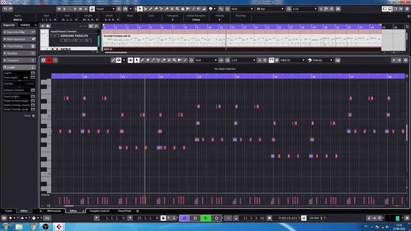Toggle the Mute (M) state button in the project toolbar
The height and width of the screenshot is (231, 411).
(59, 8)
